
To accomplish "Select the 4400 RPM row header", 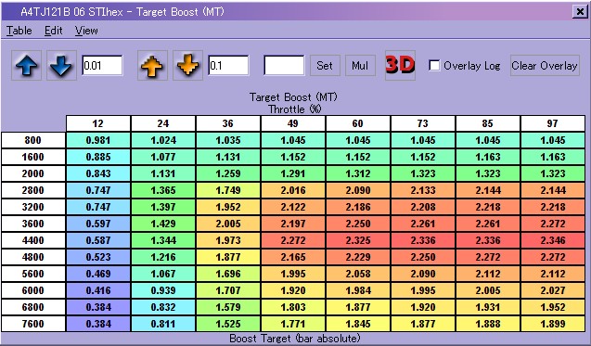I will [33, 240].
